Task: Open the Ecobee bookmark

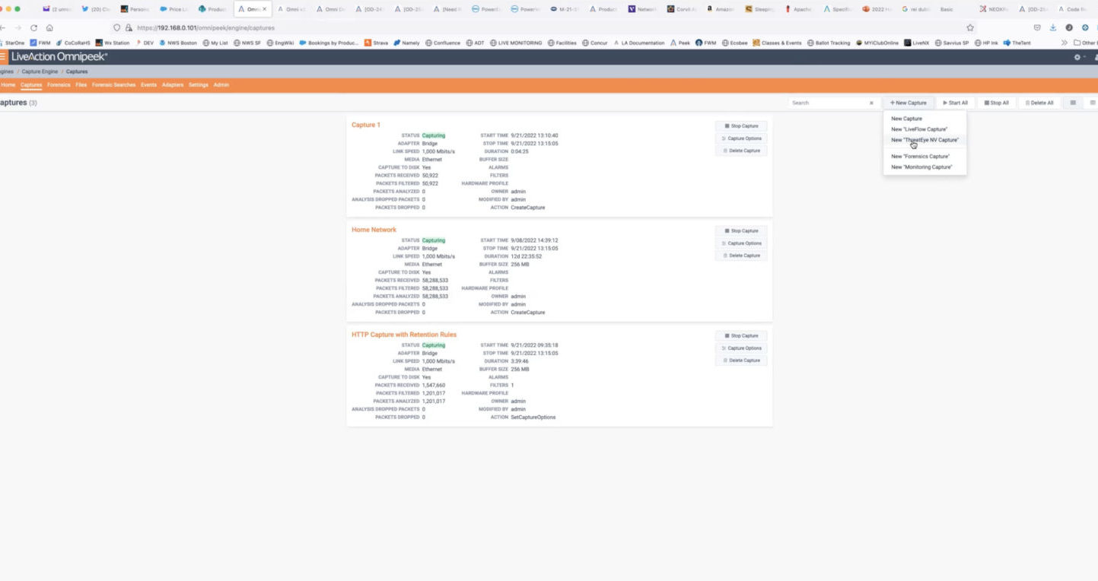Action: click(737, 43)
